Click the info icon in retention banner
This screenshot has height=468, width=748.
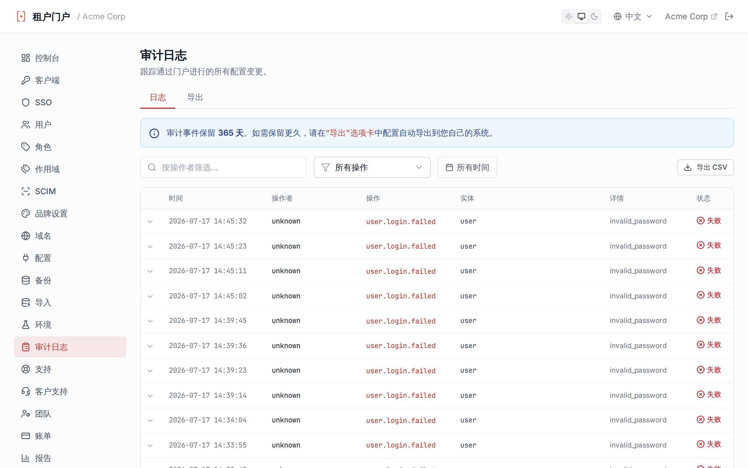(x=154, y=133)
